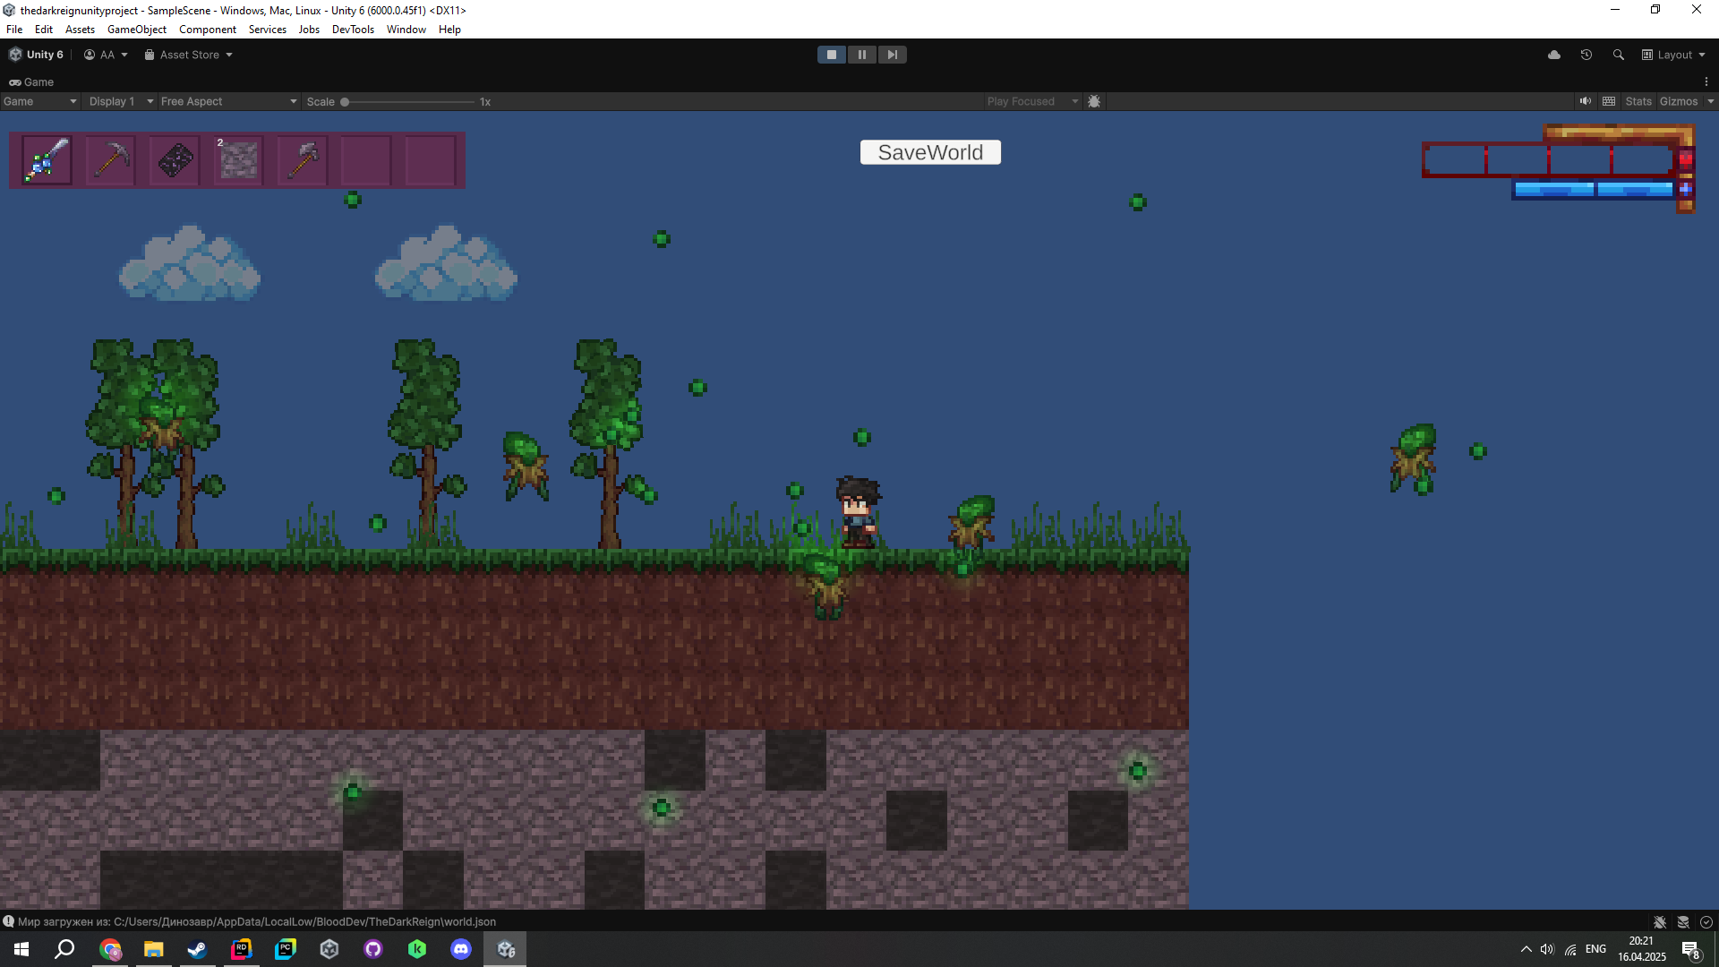Open the Component menu
This screenshot has width=1719, height=967.
coord(208,30)
